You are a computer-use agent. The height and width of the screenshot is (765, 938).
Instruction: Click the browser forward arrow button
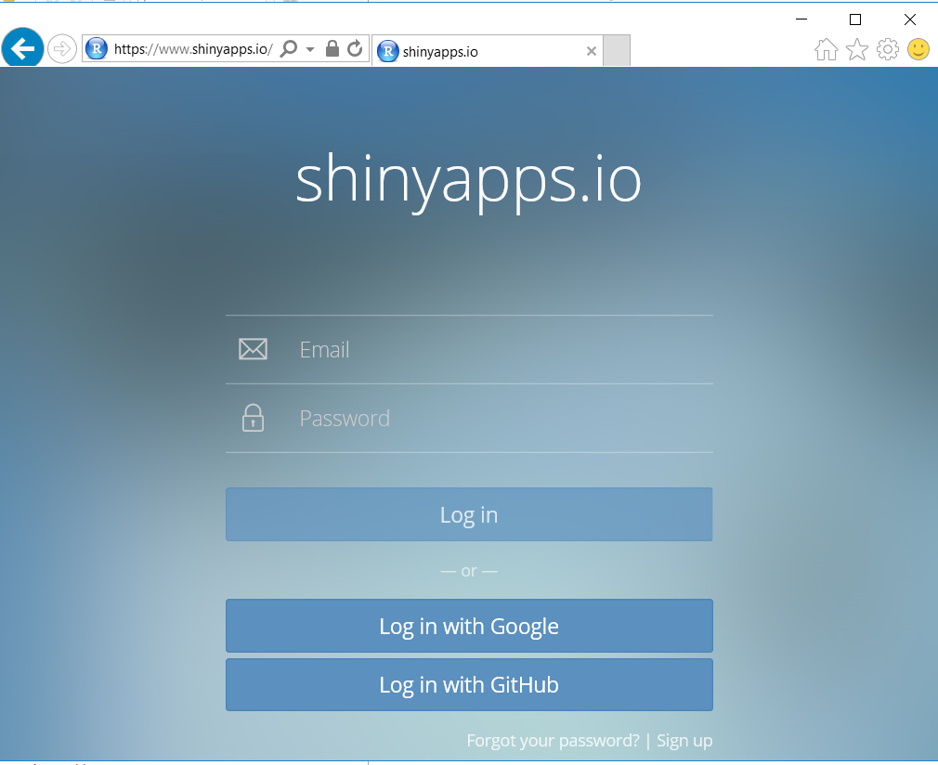61,49
